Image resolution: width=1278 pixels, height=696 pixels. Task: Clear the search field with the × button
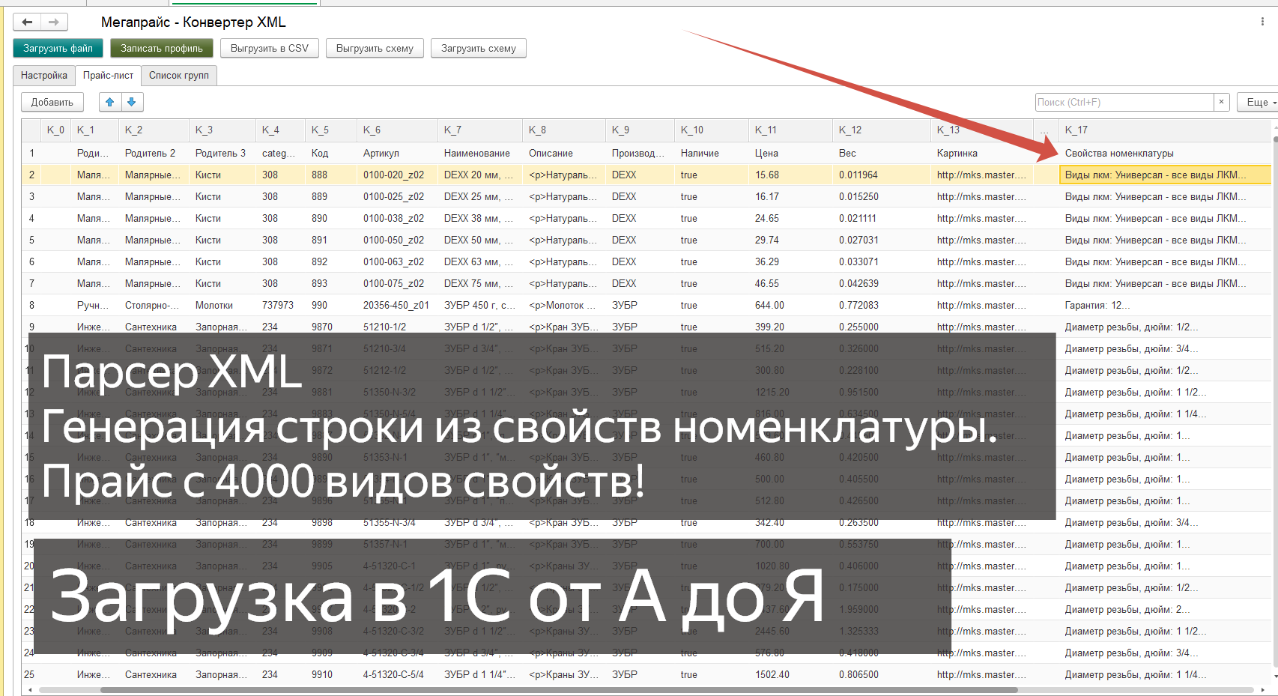click(1222, 102)
